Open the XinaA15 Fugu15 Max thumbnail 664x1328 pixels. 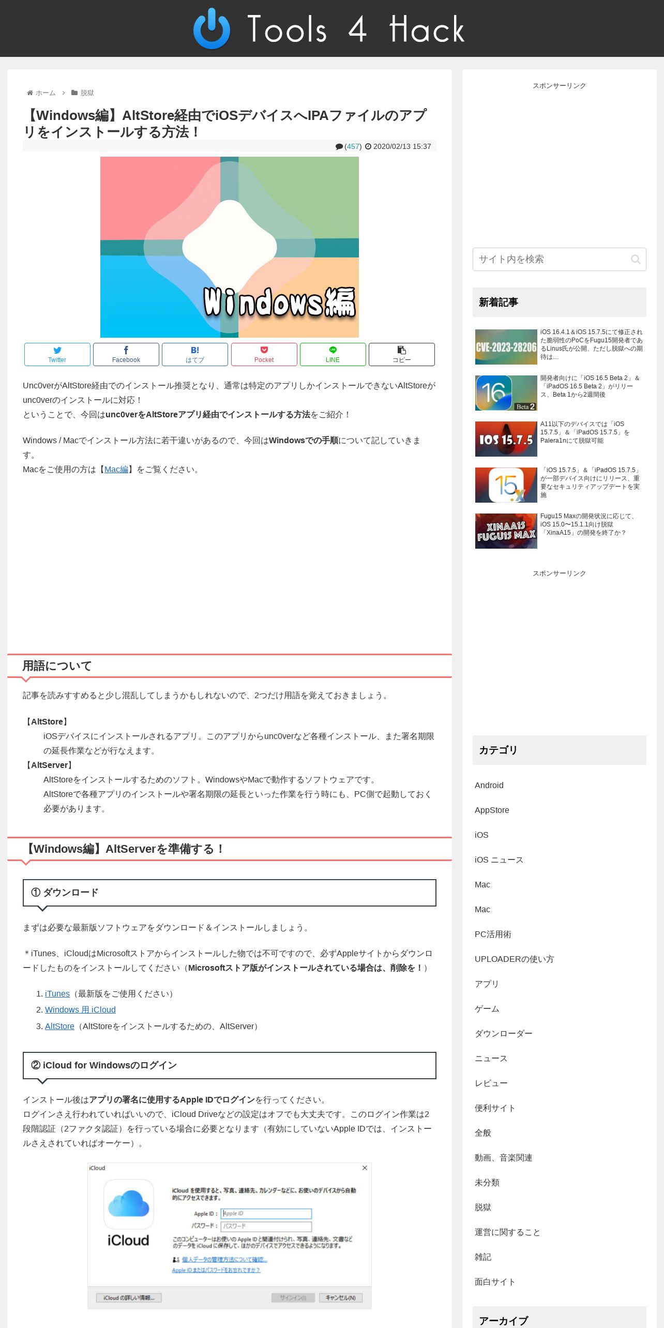point(506,531)
